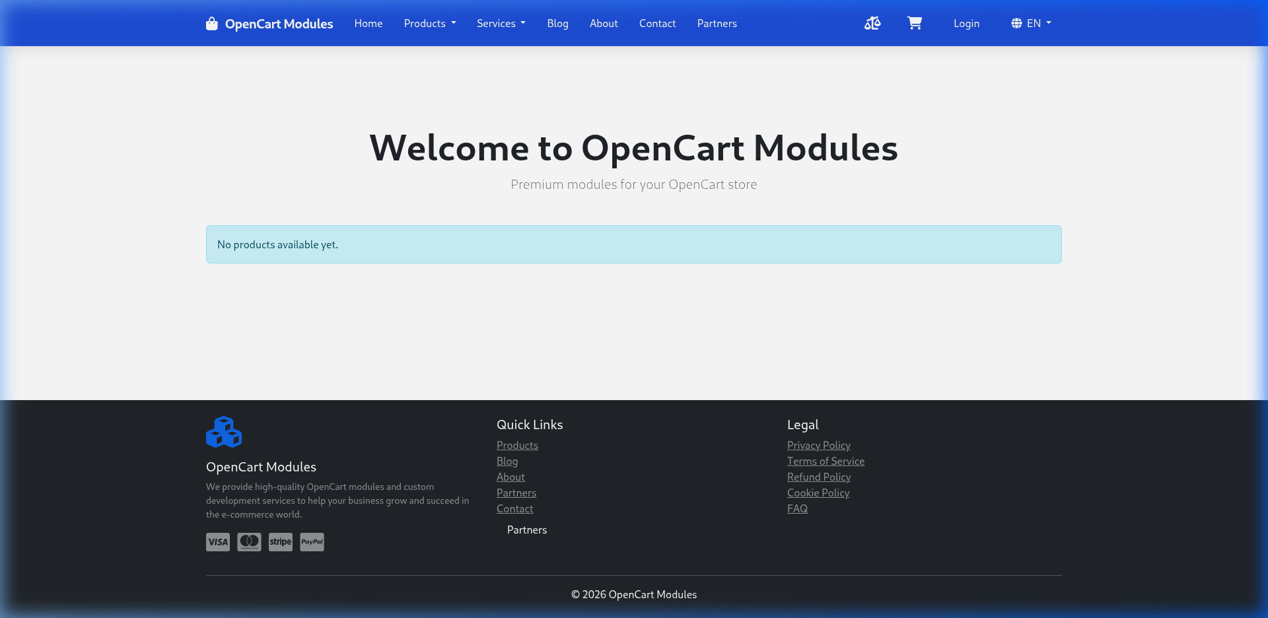Open the shopping cart icon

coord(915,23)
